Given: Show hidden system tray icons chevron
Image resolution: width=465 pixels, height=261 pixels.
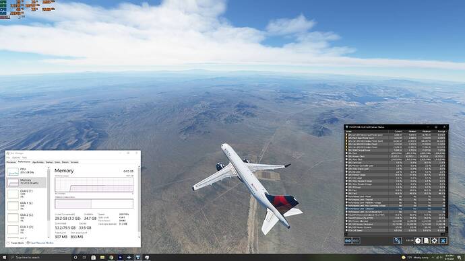Looking at the screenshot, I should pos(433,258).
